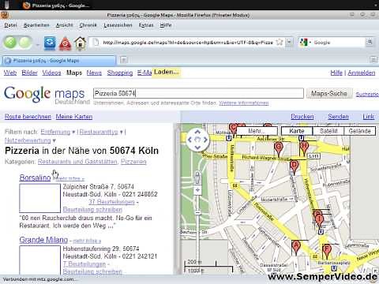379x284 pixels.
Task: Open the News link
Action: pos(94,73)
